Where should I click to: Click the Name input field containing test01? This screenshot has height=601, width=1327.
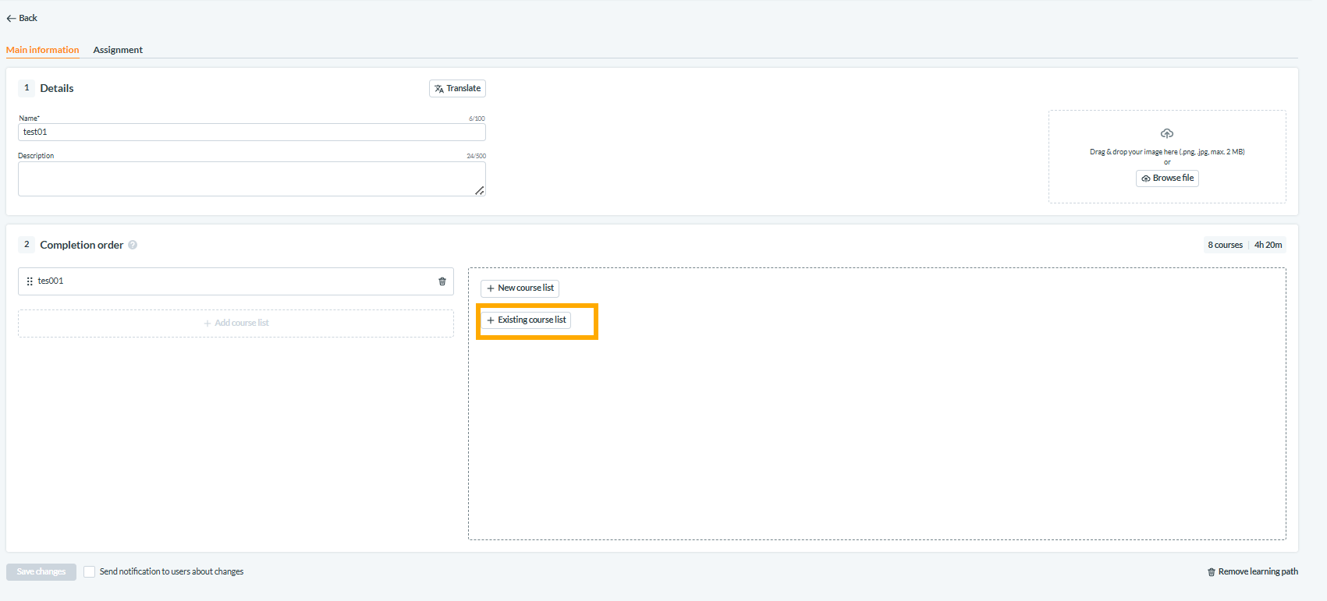click(252, 133)
